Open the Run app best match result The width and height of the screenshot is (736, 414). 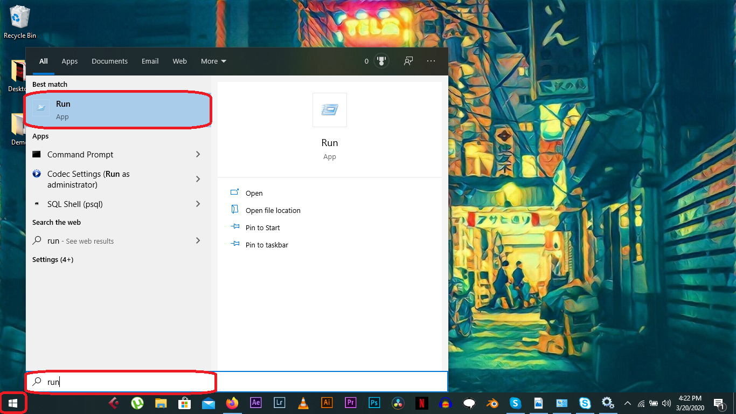tap(117, 110)
